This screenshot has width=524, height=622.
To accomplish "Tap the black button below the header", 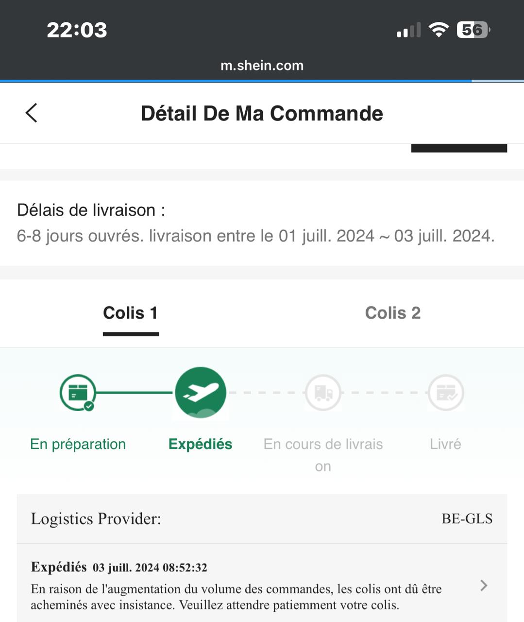I will coord(459,148).
